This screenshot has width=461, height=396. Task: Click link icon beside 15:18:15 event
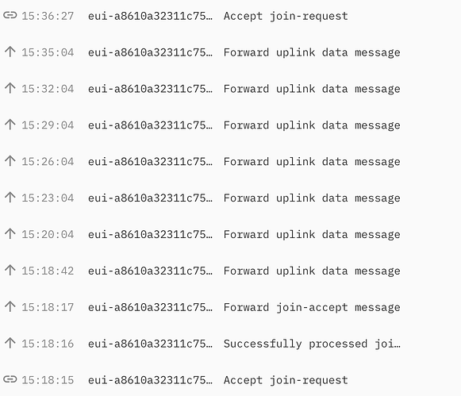point(10,379)
